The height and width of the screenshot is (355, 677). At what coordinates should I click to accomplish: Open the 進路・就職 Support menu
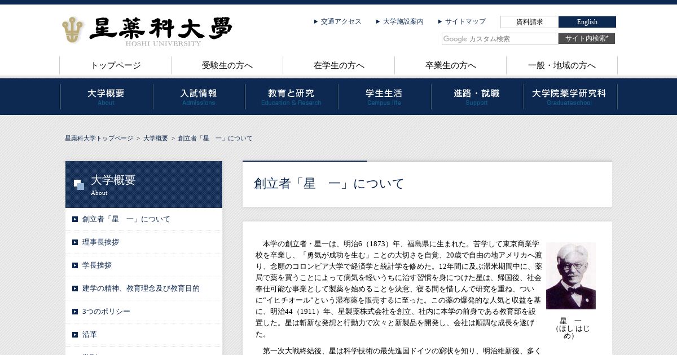477,96
